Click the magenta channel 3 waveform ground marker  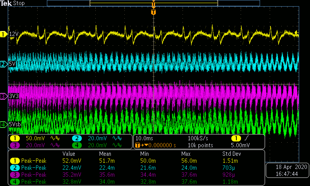3,95
